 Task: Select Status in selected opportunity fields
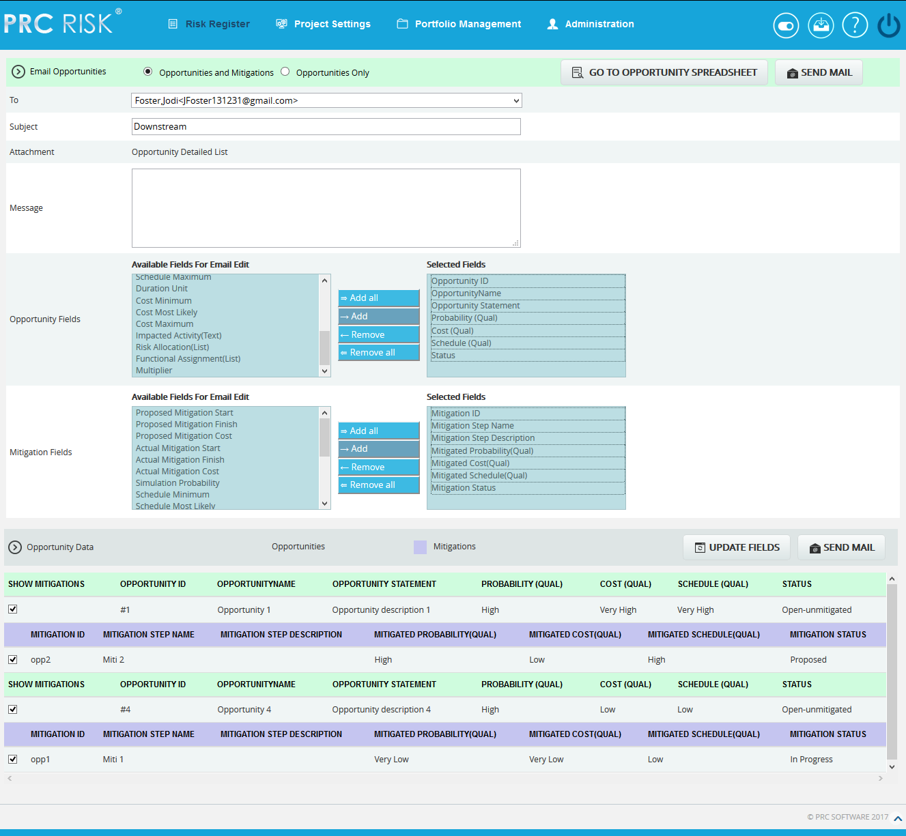[x=526, y=356]
